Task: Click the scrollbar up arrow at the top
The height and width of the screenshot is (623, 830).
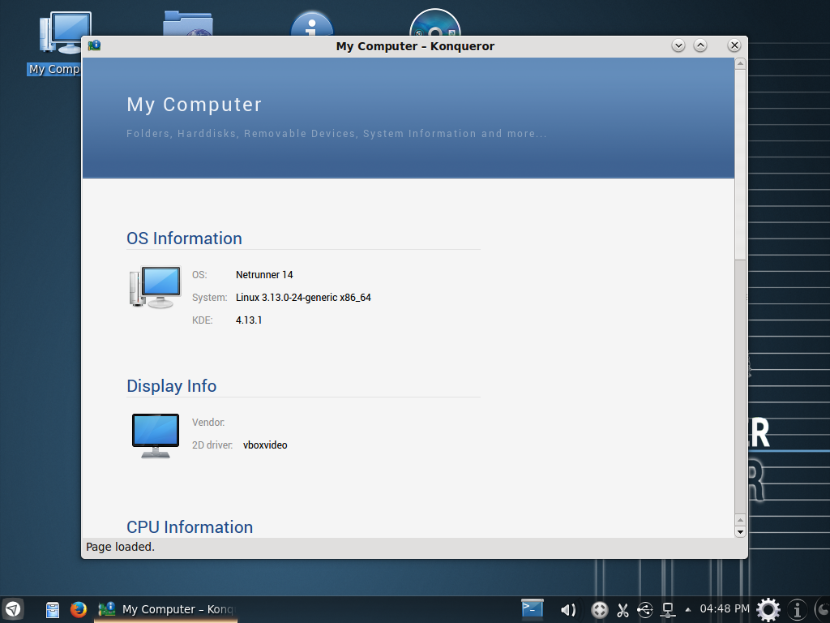Action: (x=740, y=63)
